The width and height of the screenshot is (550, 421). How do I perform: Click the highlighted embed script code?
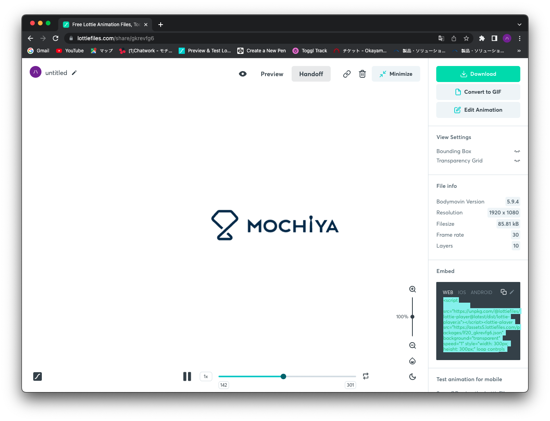(482, 325)
